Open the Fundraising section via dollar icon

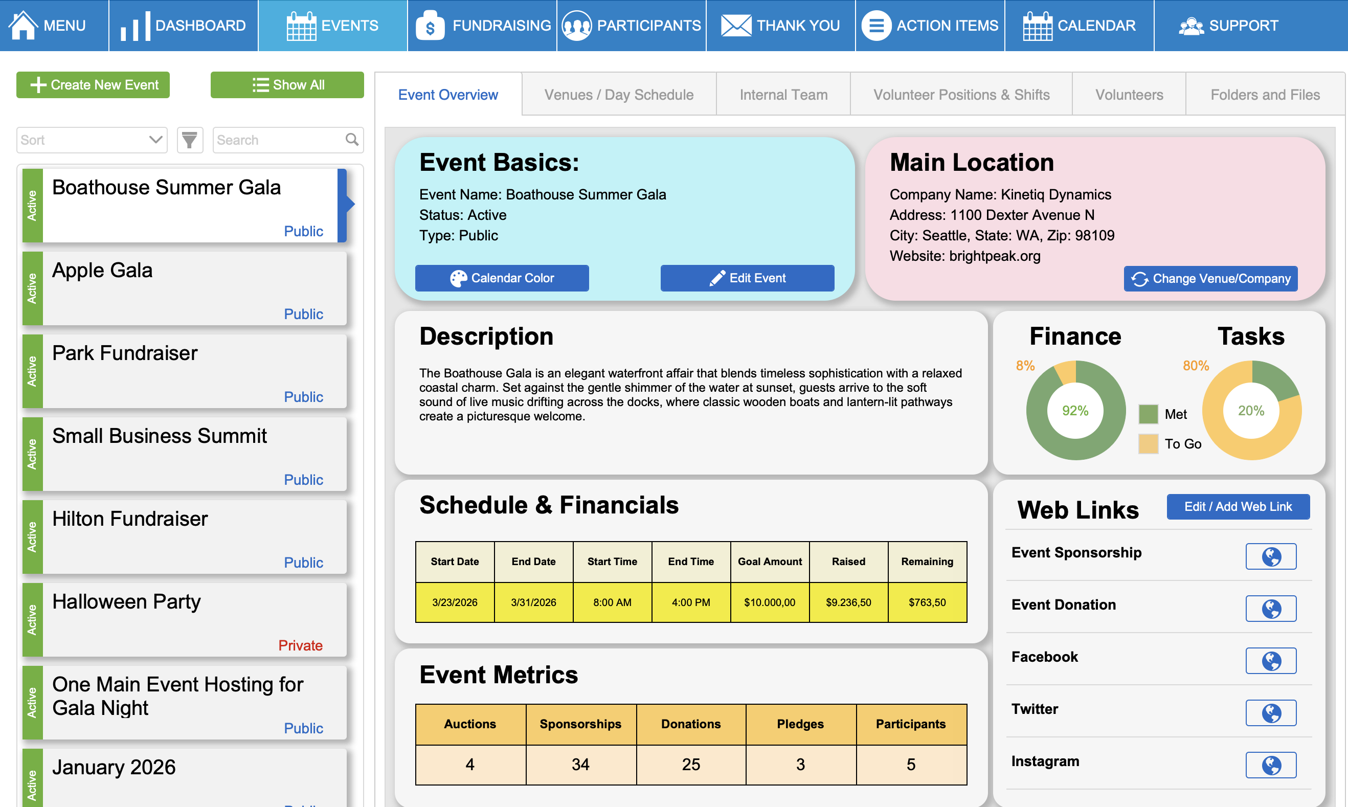coord(430,25)
